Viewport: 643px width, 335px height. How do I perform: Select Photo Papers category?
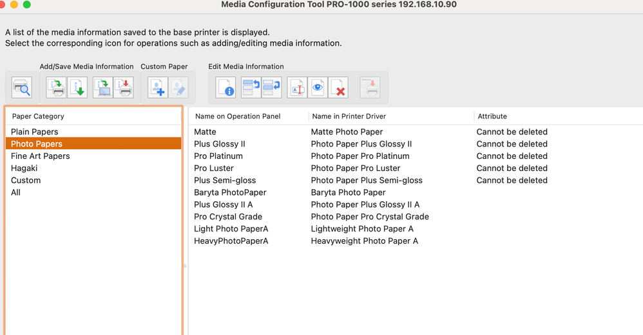click(93, 143)
